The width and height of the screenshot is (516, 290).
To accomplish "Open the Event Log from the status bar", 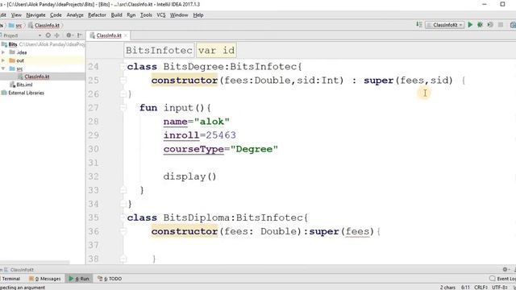I will point(502,279).
